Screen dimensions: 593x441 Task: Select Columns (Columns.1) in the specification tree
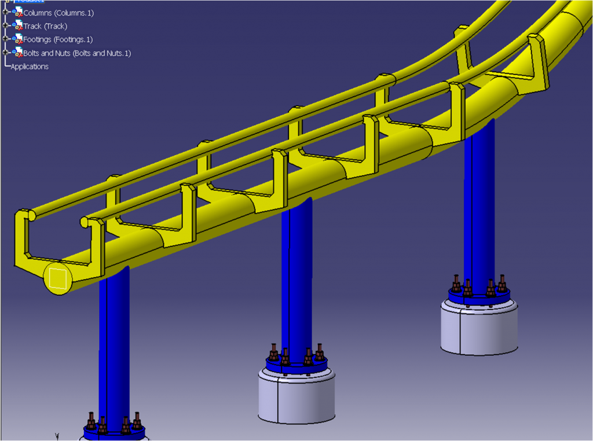click(58, 13)
